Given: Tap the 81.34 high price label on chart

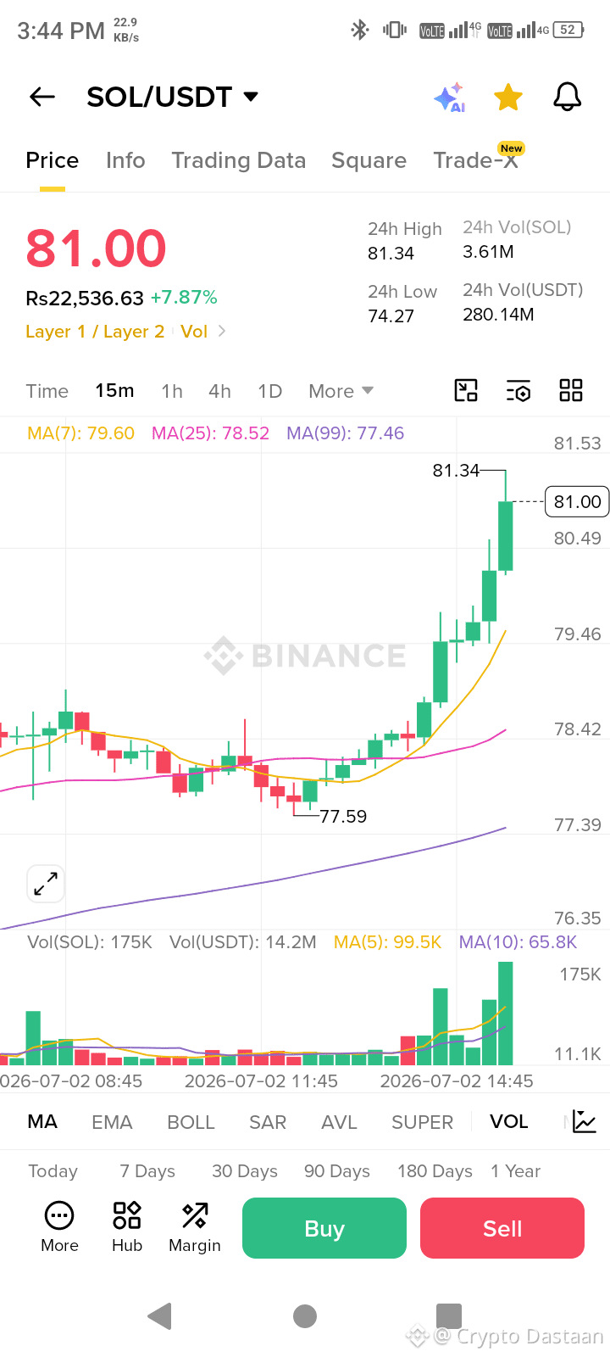Looking at the screenshot, I should (x=456, y=470).
